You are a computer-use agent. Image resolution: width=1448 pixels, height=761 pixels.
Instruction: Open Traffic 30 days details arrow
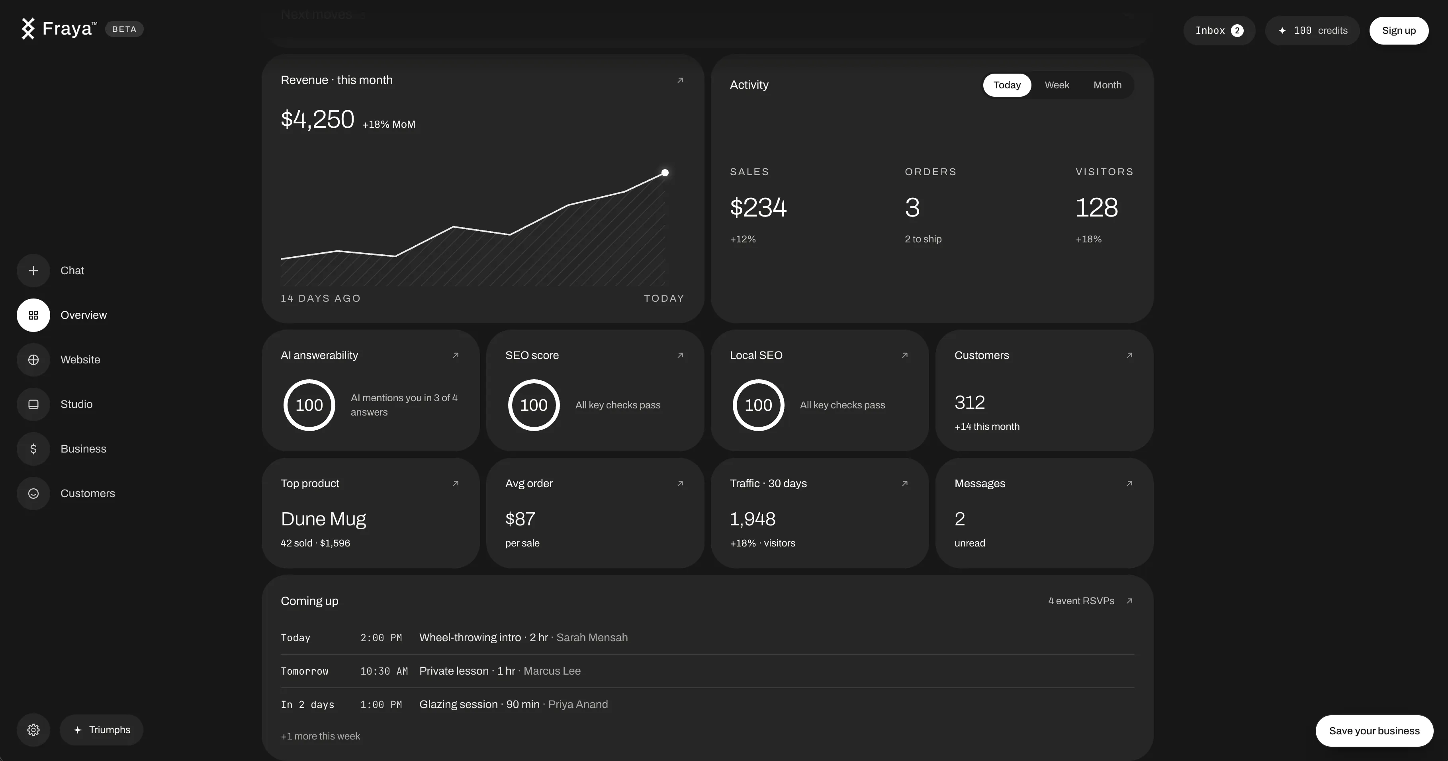(905, 483)
